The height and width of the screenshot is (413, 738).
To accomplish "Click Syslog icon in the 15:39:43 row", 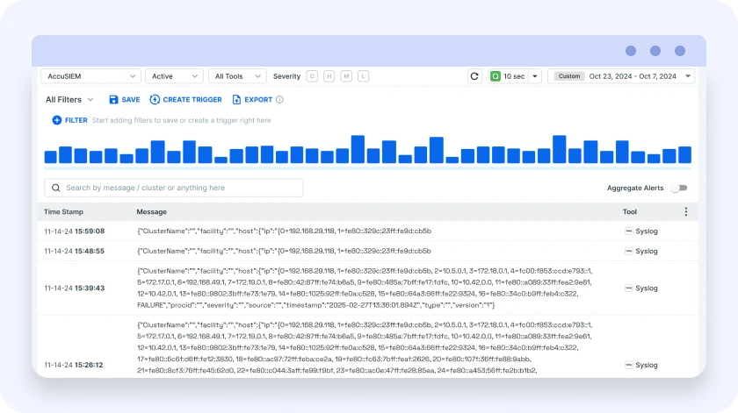I will pos(629,288).
